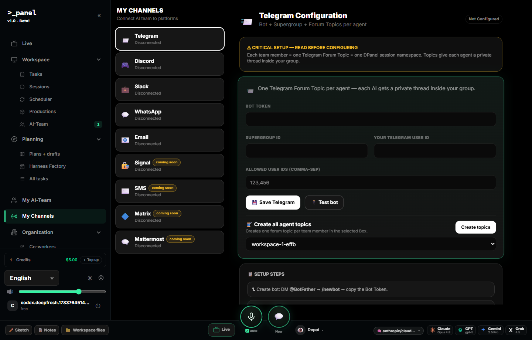Screen dimensions: 532x340
Task: Select the Telegram channel card
Action: click(x=170, y=39)
